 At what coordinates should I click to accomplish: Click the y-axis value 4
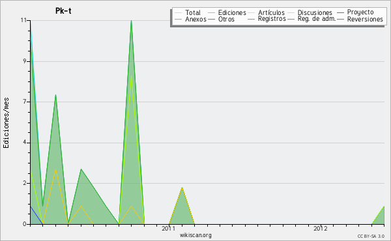(x=25, y=143)
